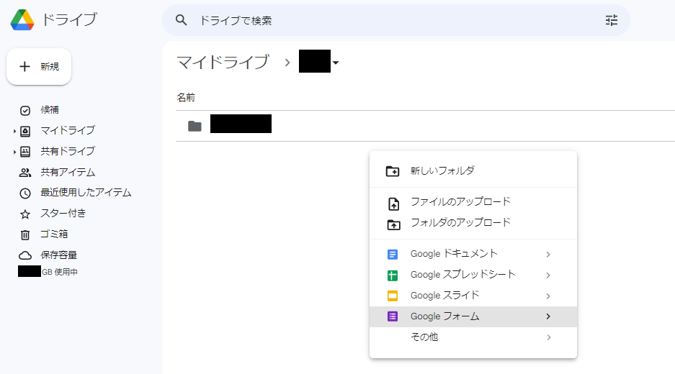
Task: Click the 共有アイテム people icon
Action: pos(25,173)
